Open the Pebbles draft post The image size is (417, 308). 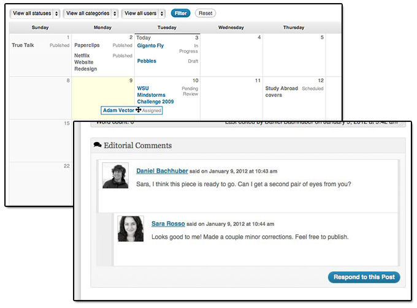pyautogui.click(x=147, y=61)
